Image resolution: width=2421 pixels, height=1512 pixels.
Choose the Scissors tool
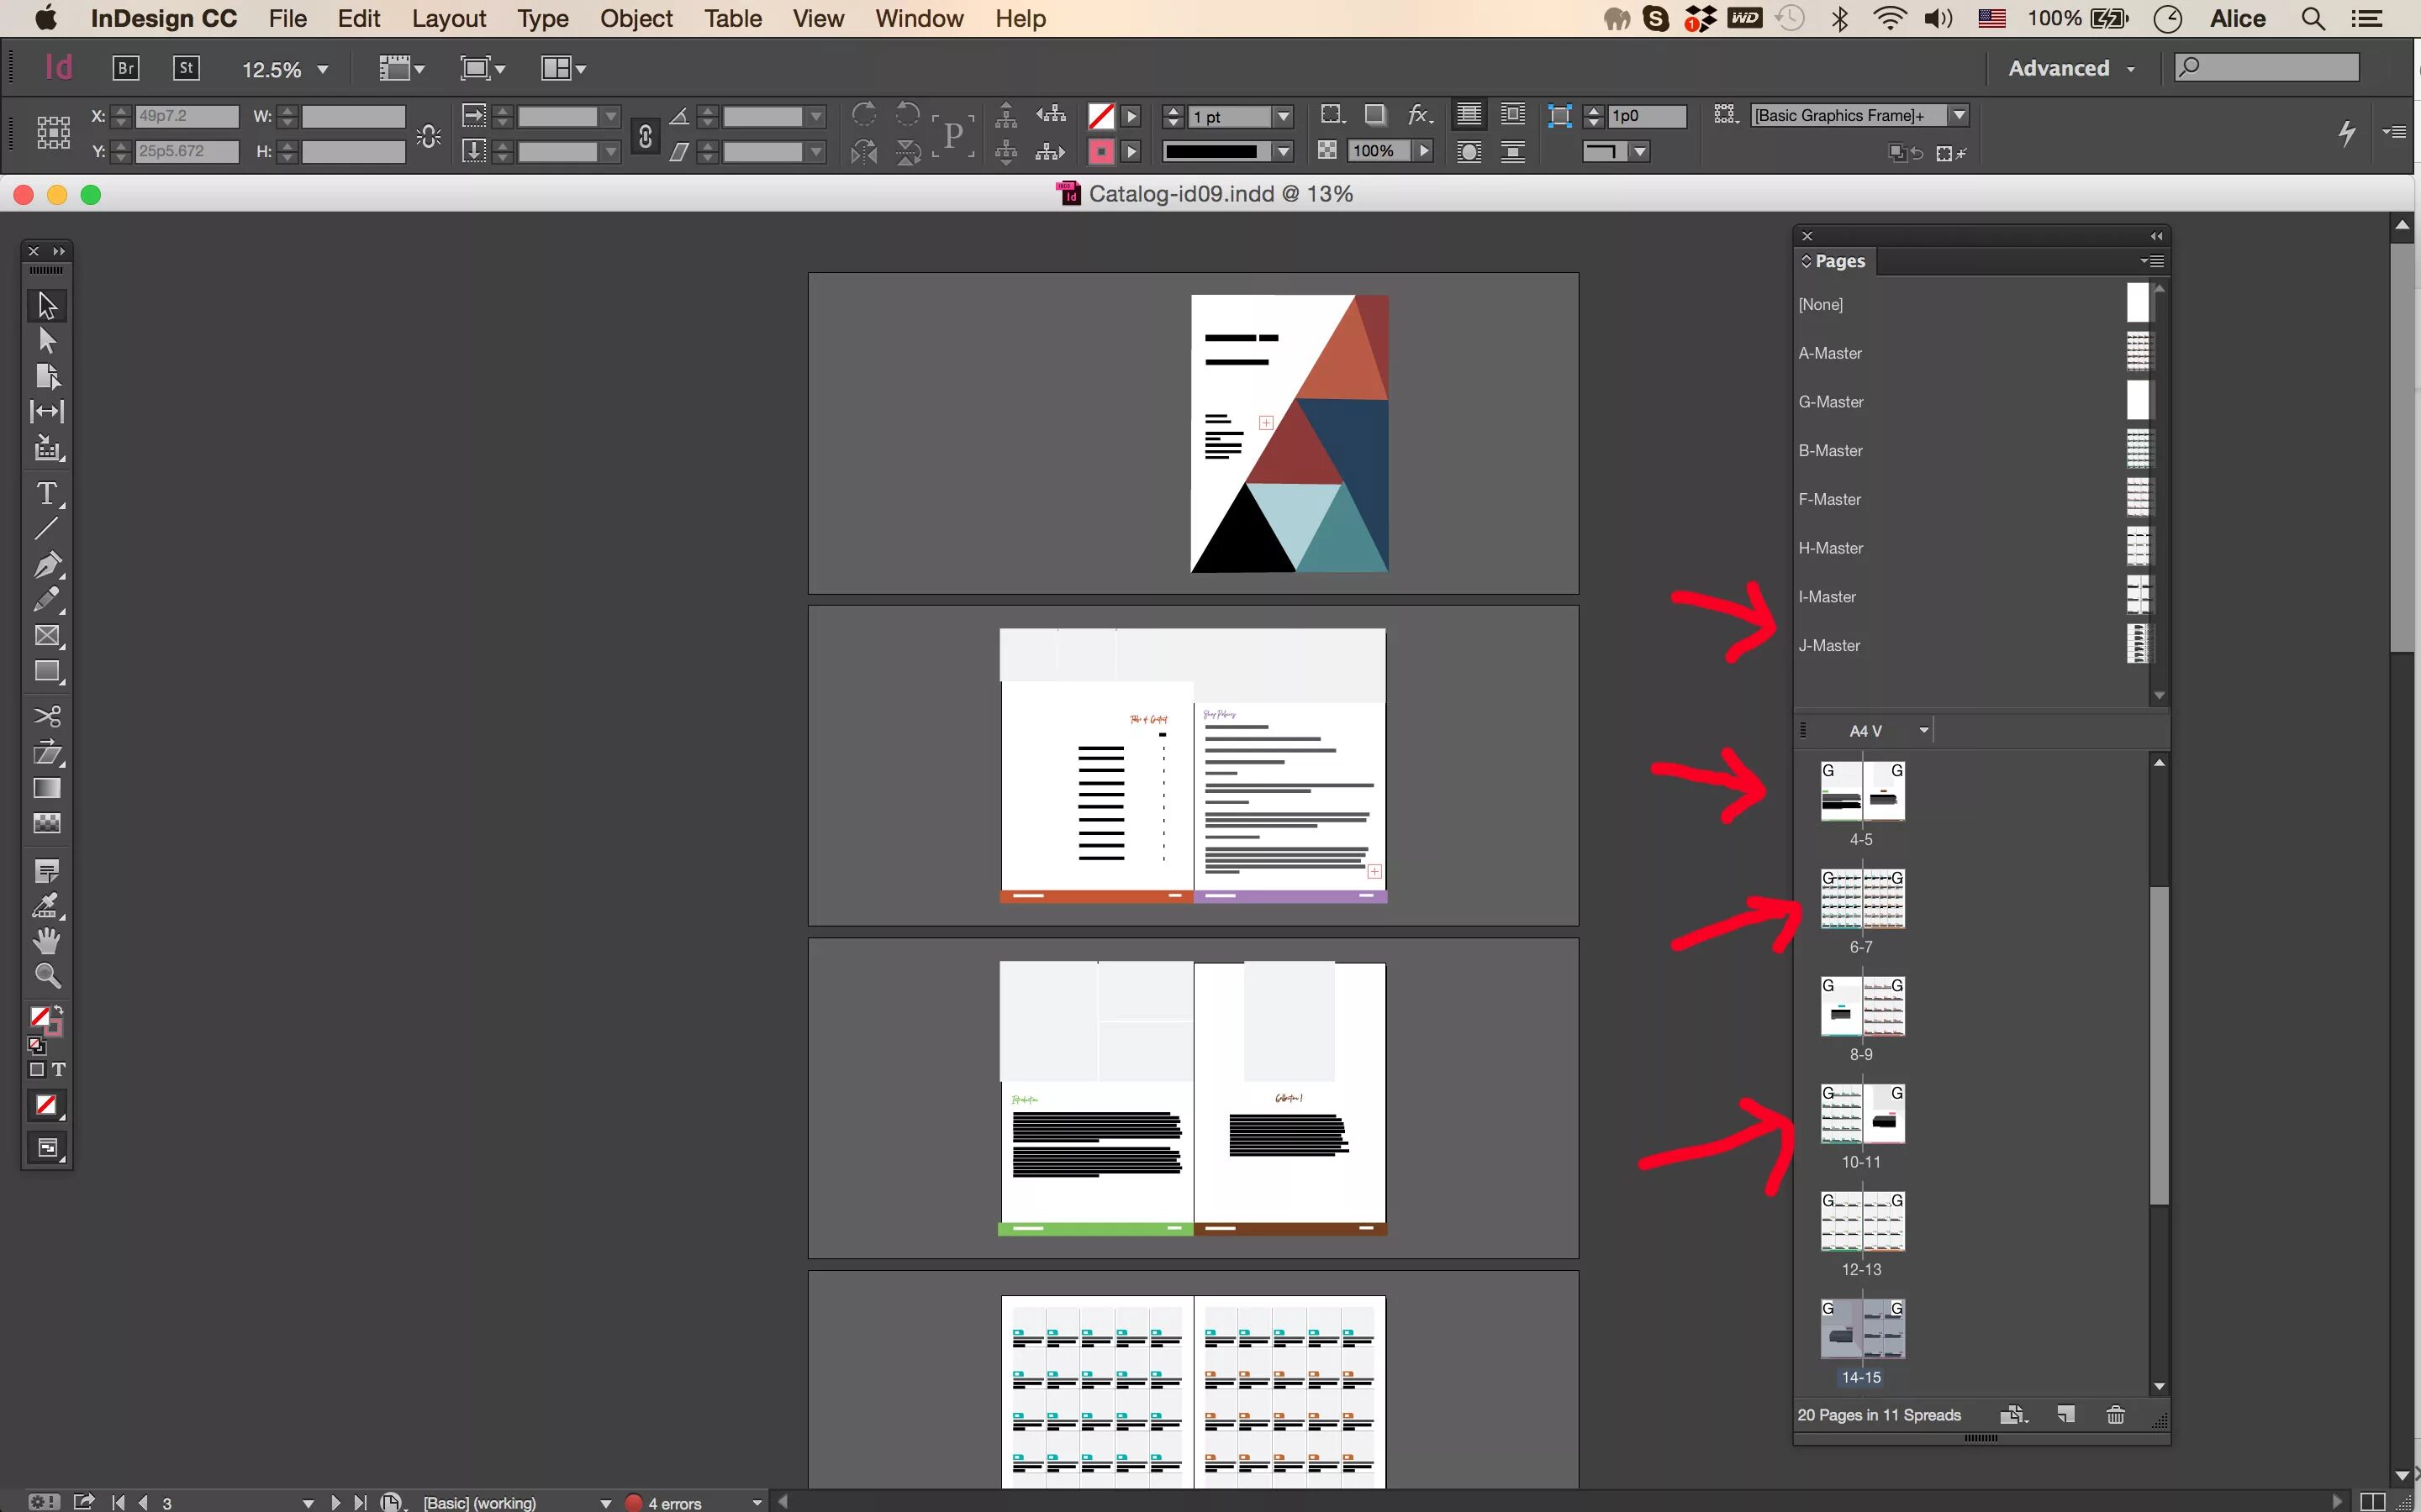pyautogui.click(x=46, y=716)
